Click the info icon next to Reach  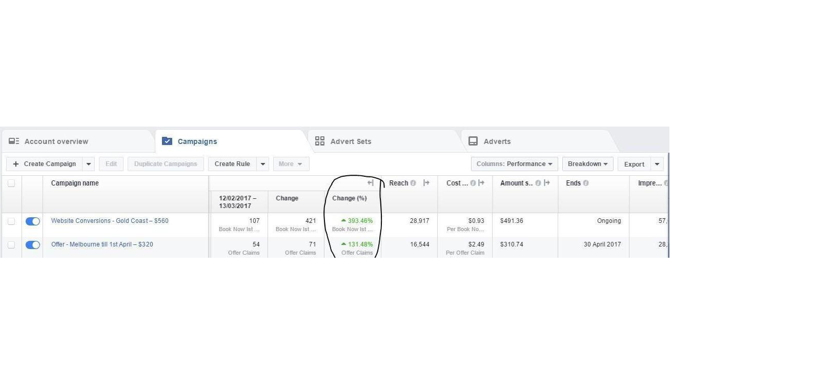click(x=413, y=183)
